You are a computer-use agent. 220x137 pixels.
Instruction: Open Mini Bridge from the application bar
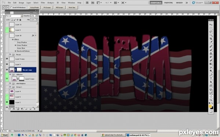93,3
